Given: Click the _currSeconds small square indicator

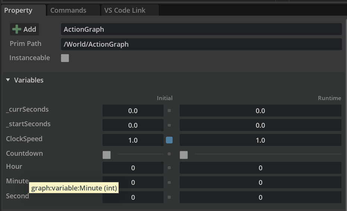Looking at the screenshot, I should point(169,111).
